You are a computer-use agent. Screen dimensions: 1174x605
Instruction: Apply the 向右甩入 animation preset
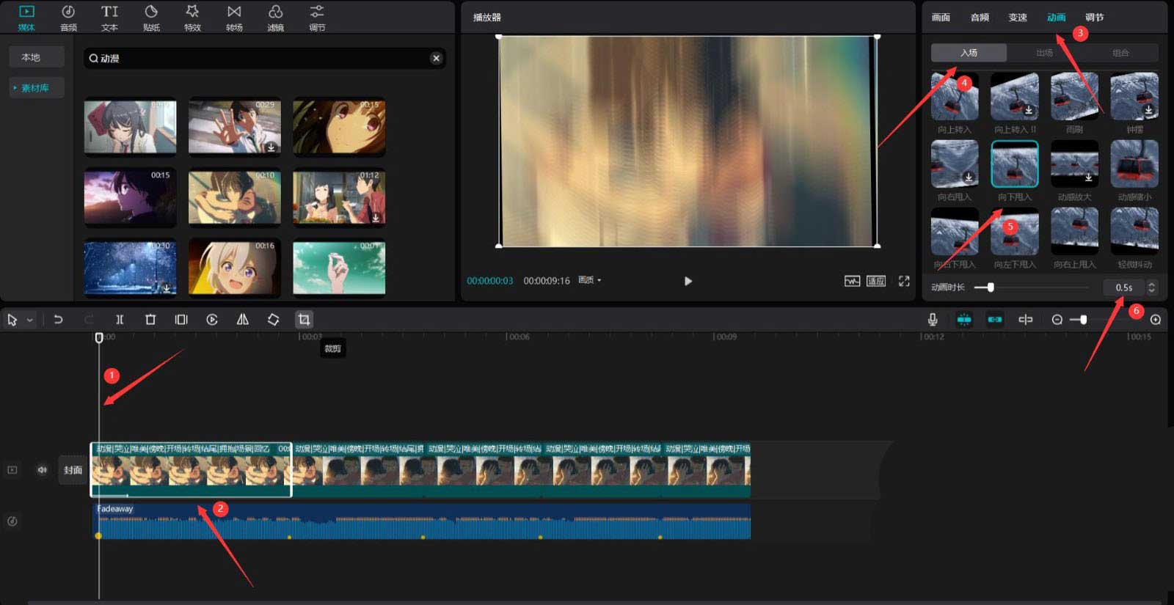pos(955,164)
